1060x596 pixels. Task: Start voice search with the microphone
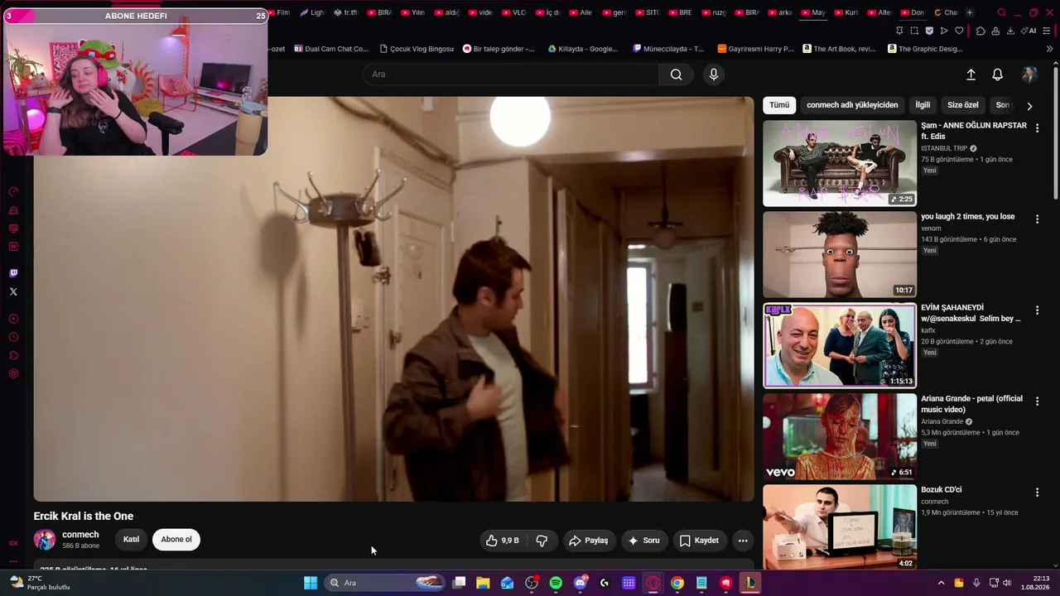(714, 74)
